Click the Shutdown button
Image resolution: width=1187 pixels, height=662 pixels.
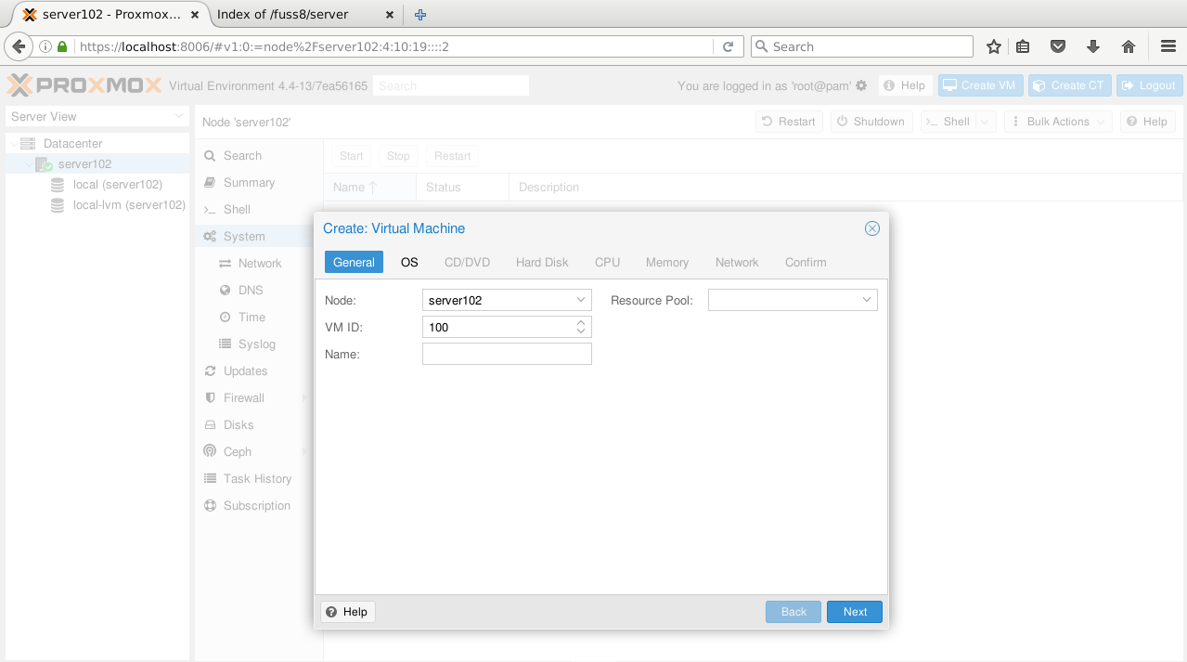pos(871,122)
